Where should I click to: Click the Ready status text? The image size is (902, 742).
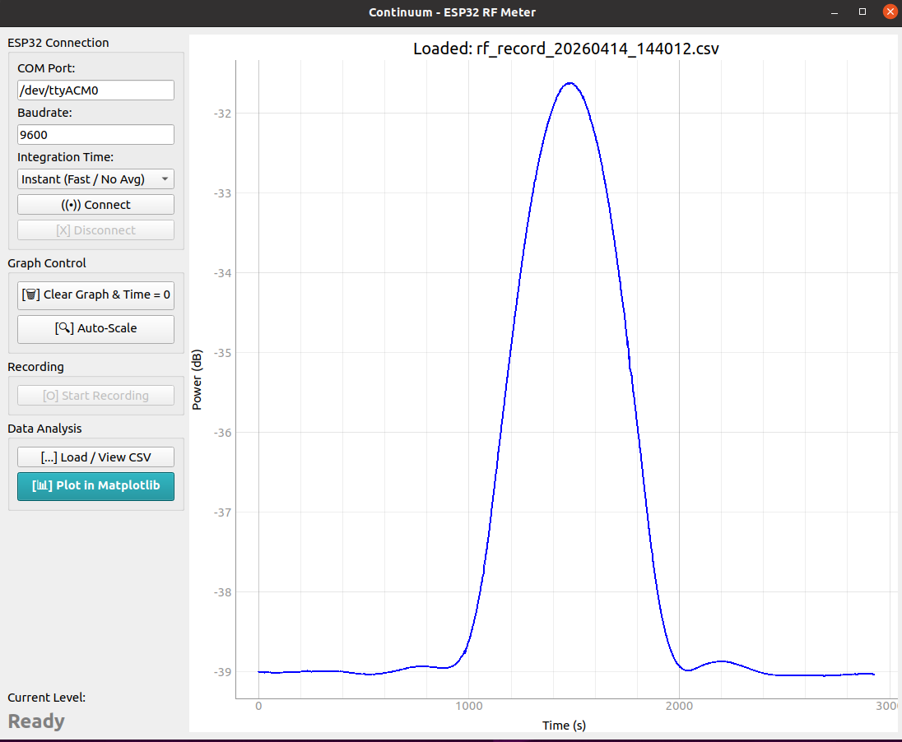tap(36, 721)
